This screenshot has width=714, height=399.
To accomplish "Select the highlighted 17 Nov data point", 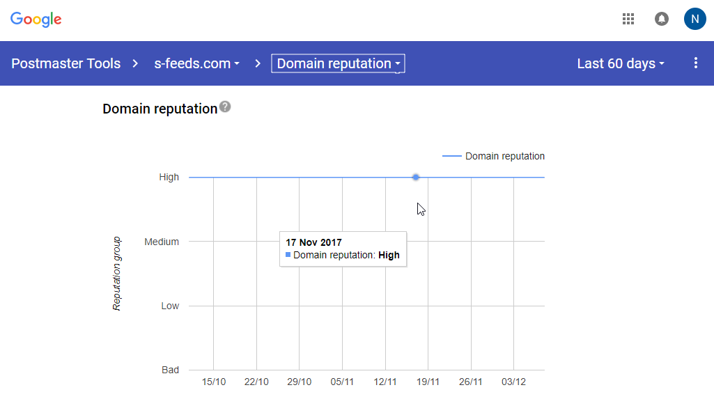I will [x=416, y=177].
